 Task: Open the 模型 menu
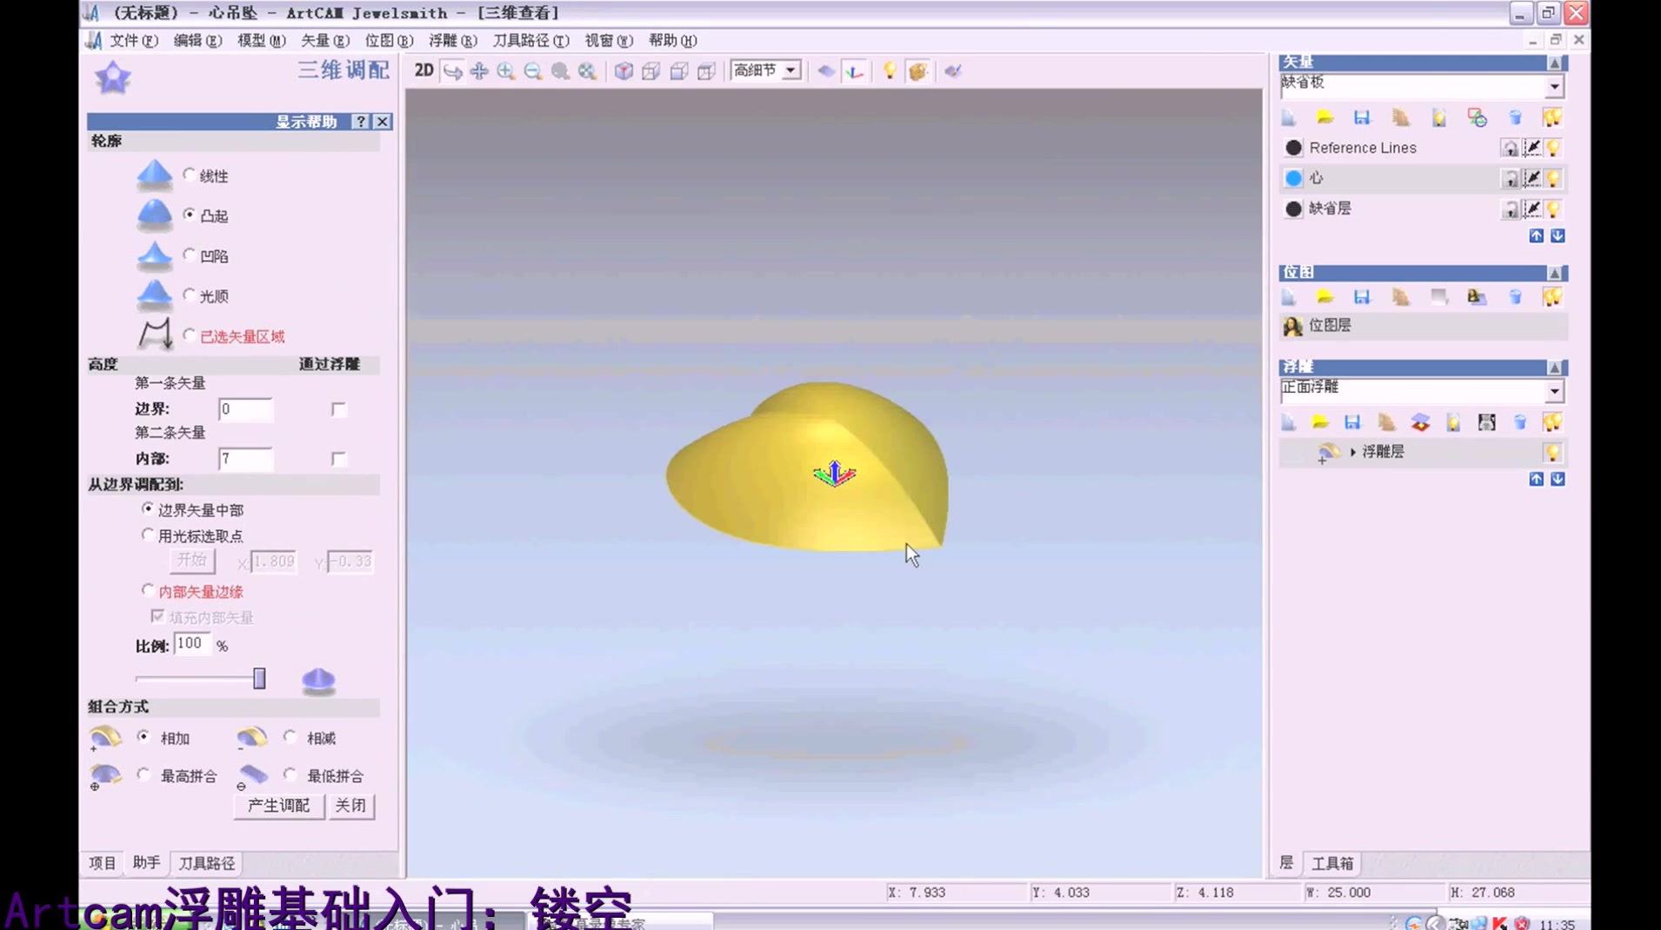[260, 41]
